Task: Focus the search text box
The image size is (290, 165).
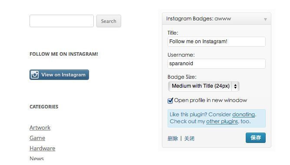Action: click(62, 21)
